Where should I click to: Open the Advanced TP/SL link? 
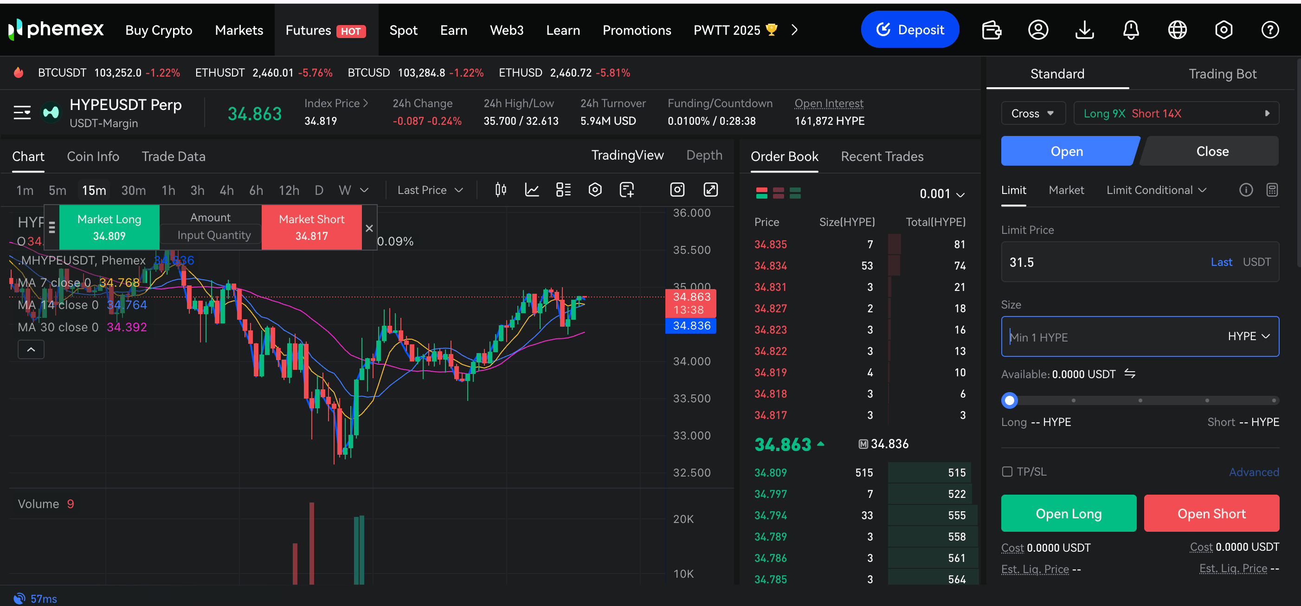(1254, 472)
